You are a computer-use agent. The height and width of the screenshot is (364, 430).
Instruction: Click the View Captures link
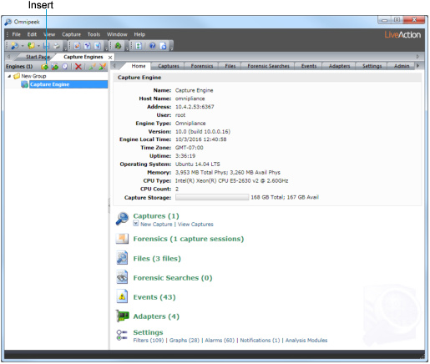point(195,225)
